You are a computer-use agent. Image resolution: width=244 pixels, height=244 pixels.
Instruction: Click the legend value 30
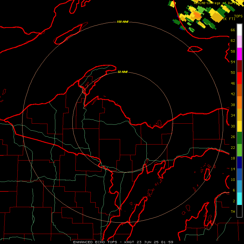pyautogui.click(x=233, y=126)
